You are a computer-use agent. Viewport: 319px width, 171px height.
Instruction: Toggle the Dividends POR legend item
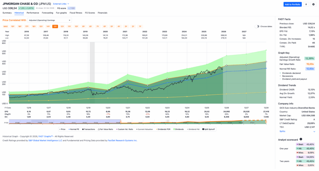point(163,129)
